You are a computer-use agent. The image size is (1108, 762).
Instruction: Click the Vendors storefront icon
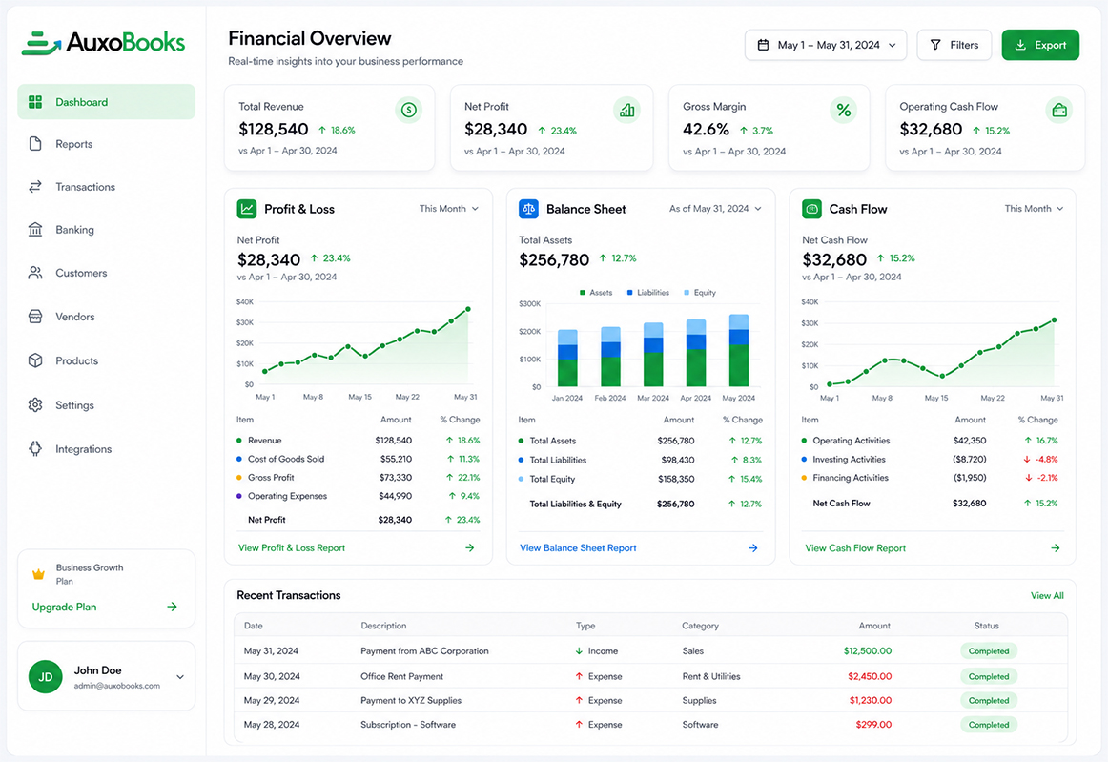35,317
